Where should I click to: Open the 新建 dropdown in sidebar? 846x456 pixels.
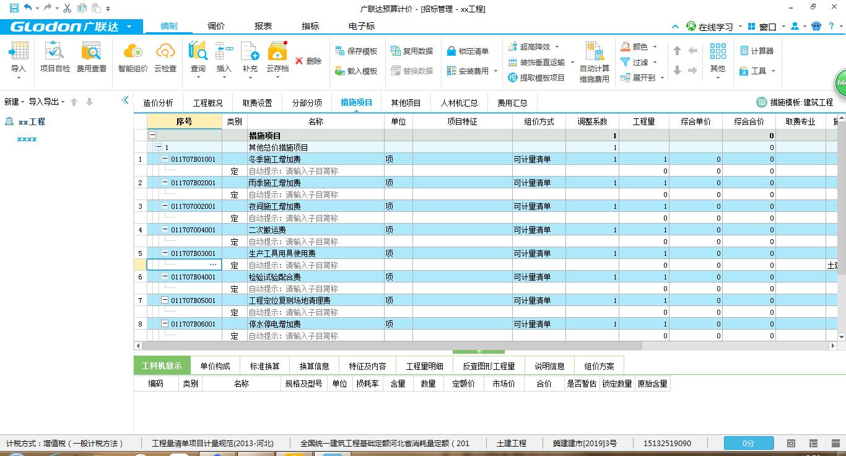click(x=14, y=102)
